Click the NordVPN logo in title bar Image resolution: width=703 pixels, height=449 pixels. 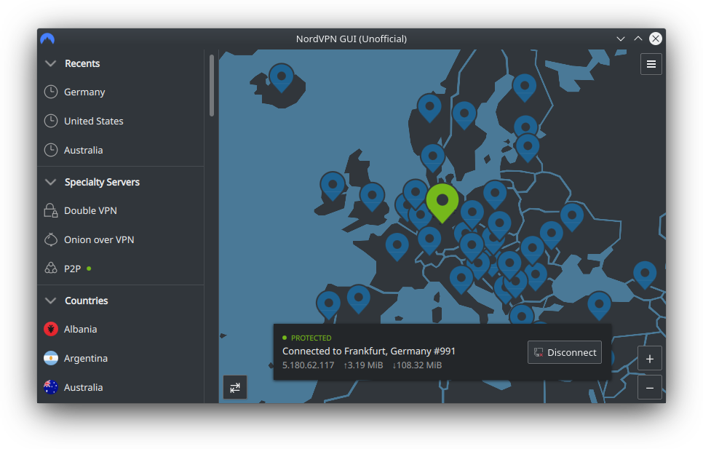click(x=48, y=39)
